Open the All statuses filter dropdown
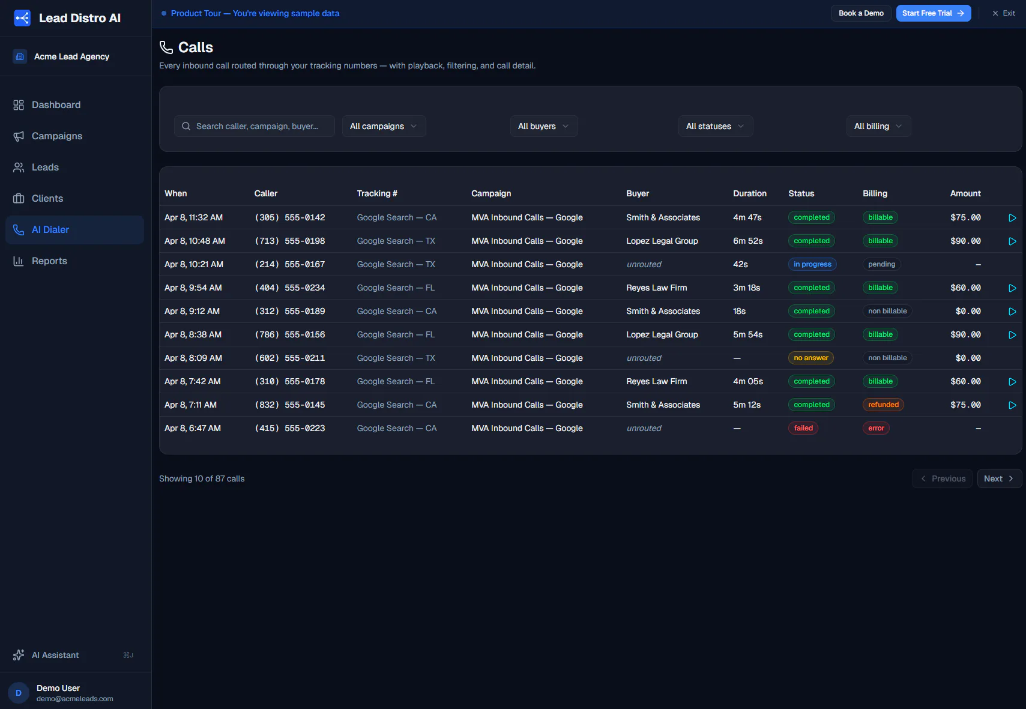The height and width of the screenshot is (709, 1026). (x=716, y=126)
